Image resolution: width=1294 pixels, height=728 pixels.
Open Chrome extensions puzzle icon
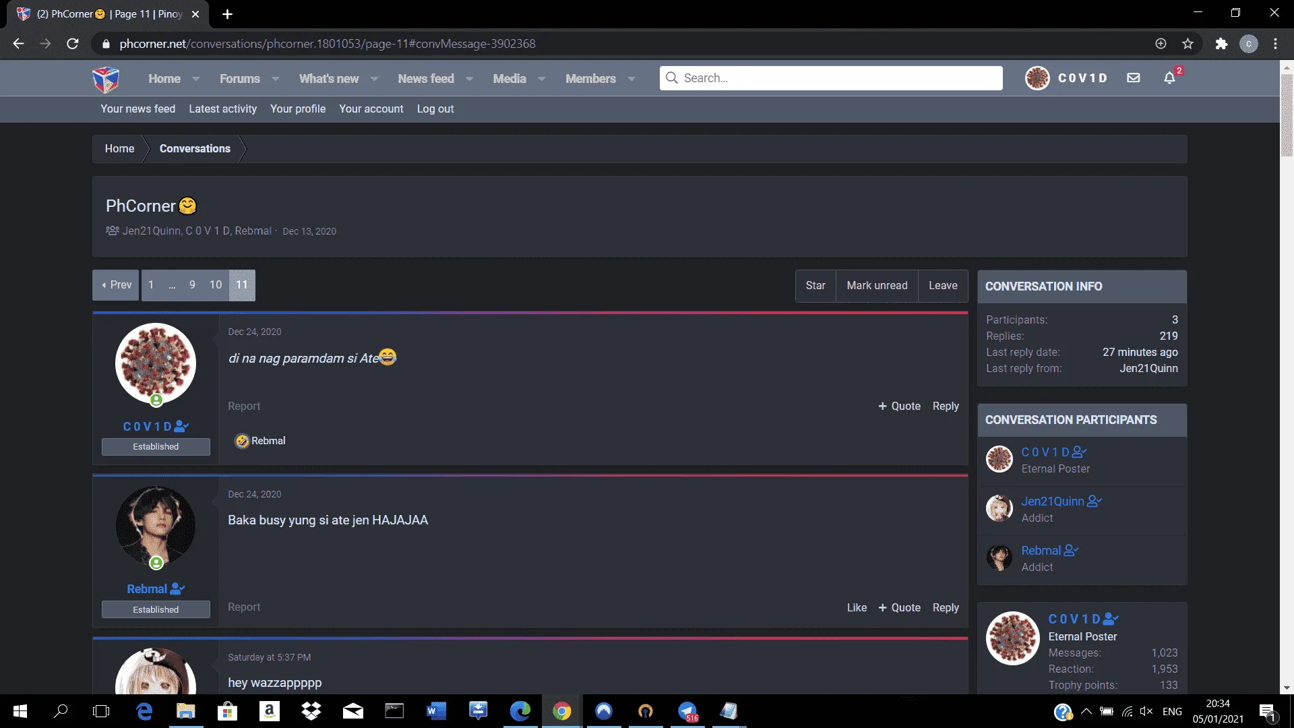(1221, 44)
